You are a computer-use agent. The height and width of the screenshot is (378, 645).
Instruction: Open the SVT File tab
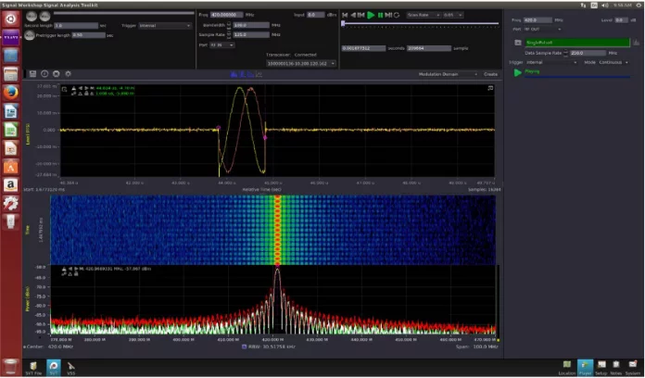33,368
